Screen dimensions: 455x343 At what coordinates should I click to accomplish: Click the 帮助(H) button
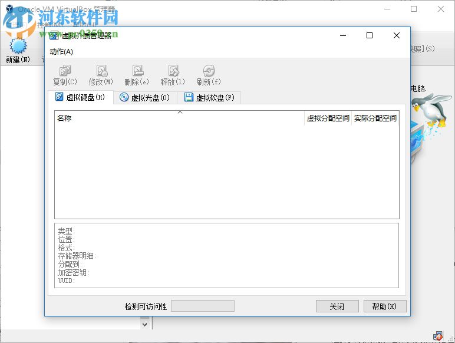click(385, 306)
